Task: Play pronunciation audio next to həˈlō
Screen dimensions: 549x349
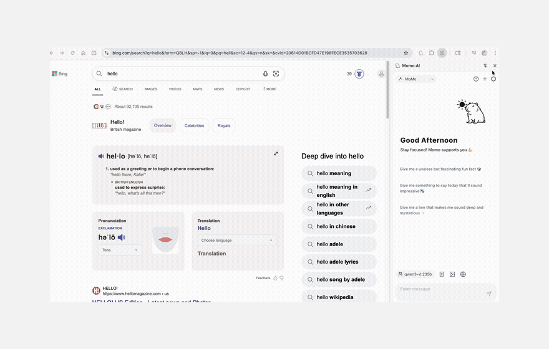Action: (122, 237)
